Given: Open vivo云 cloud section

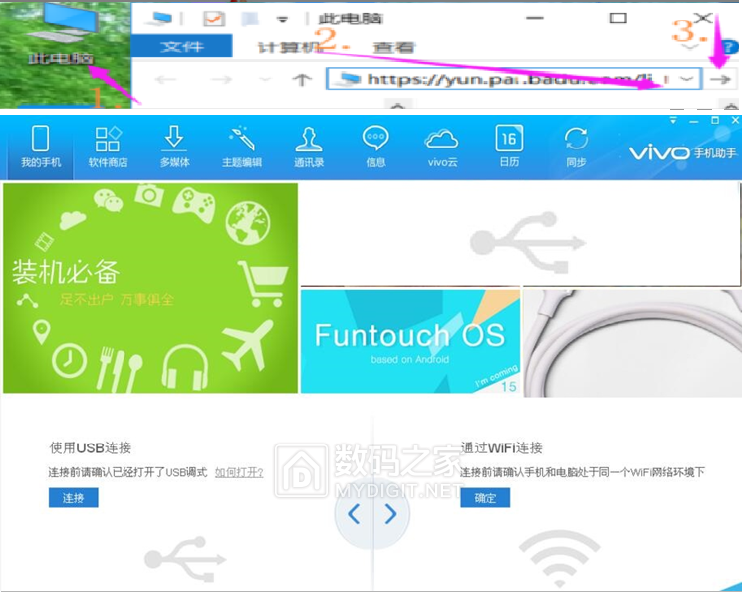Looking at the screenshot, I should point(442,148).
